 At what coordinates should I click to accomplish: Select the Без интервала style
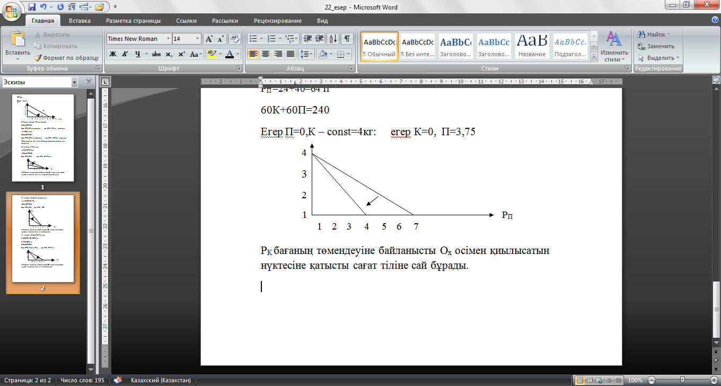[417, 46]
